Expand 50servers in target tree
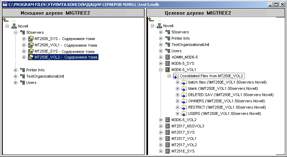Image resolution: width=287 pixels, height=157 pixels. pos(161,32)
